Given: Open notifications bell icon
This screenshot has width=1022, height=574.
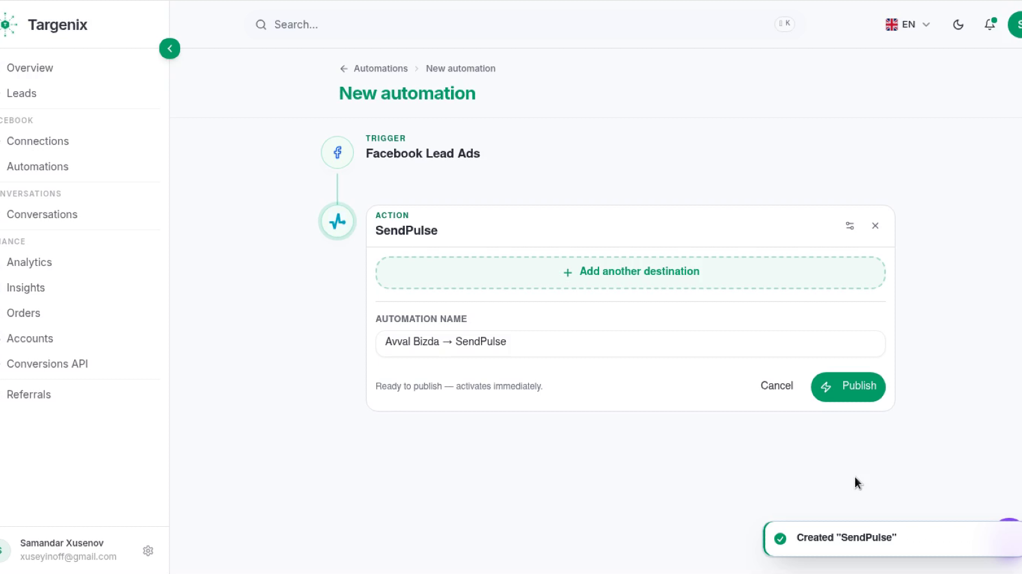Looking at the screenshot, I should (x=989, y=24).
